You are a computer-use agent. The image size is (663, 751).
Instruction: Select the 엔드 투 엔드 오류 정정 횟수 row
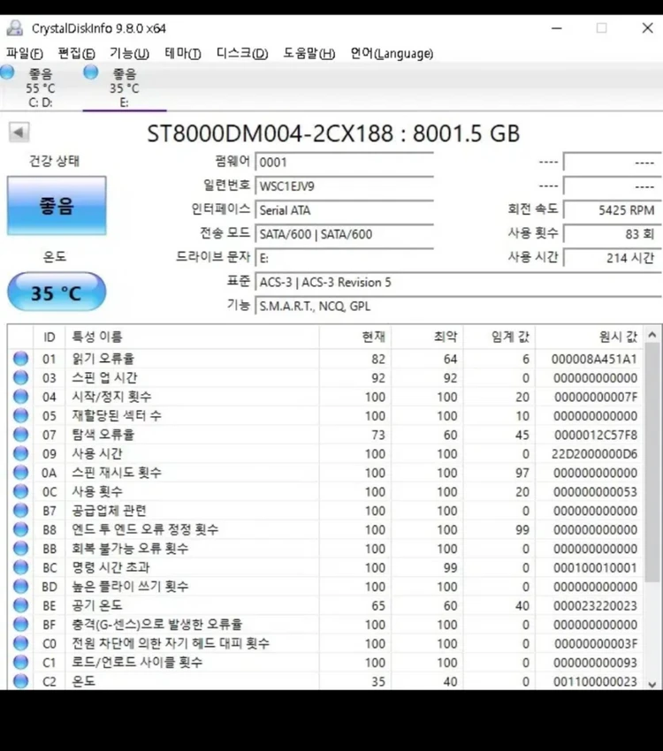coord(325,529)
